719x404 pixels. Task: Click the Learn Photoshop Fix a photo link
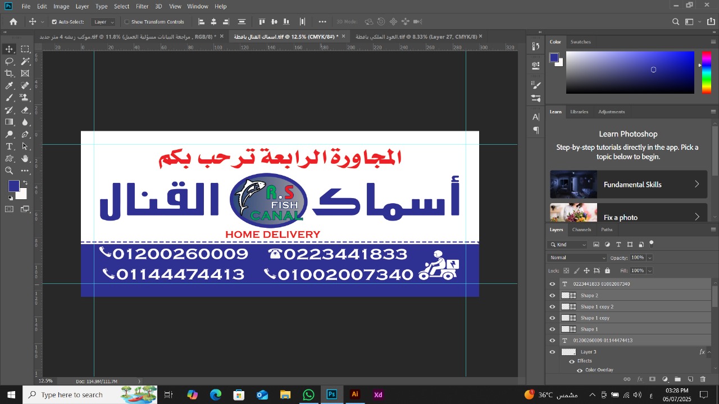coord(620,217)
